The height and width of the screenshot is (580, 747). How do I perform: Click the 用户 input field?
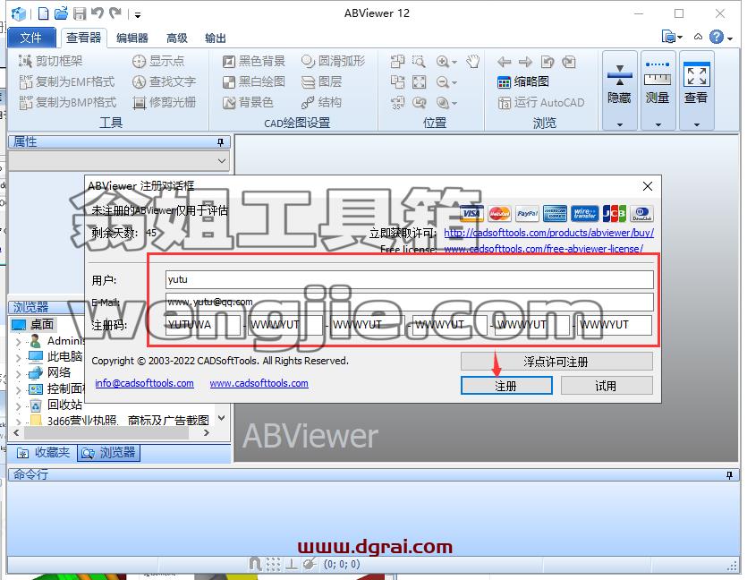410,279
